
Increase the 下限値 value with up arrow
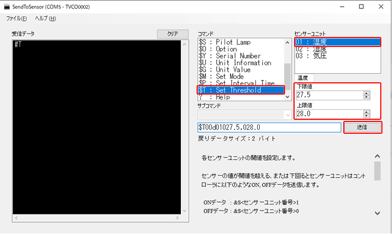coord(366,93)
